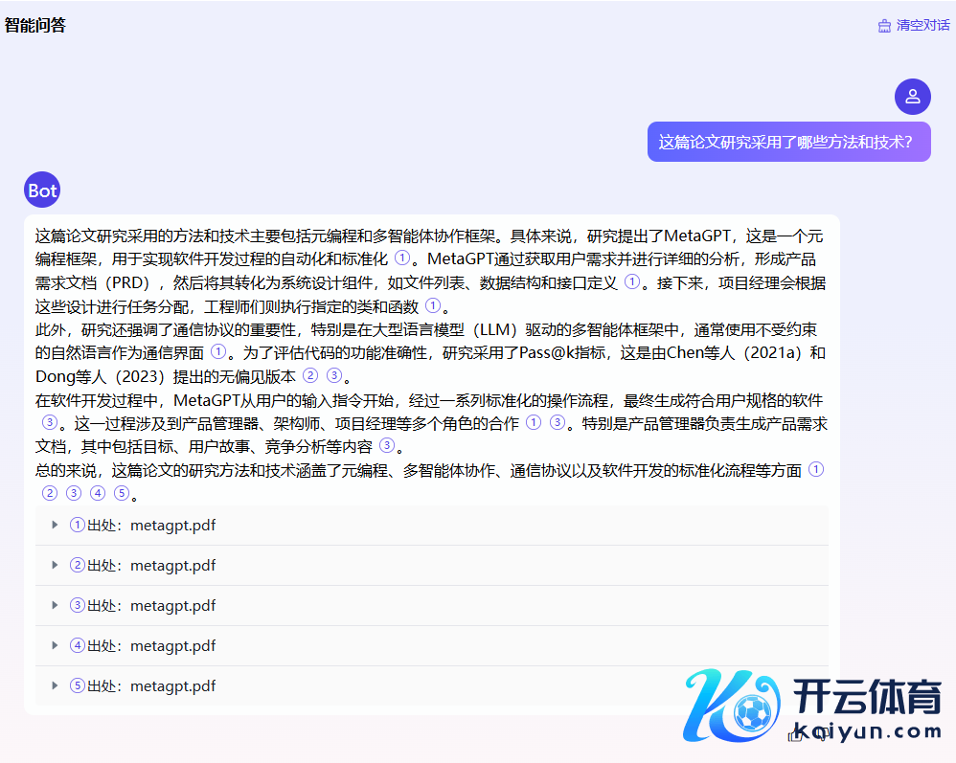Open citation ② after Dong等人 无偏见版本

[x=310, y=376]
